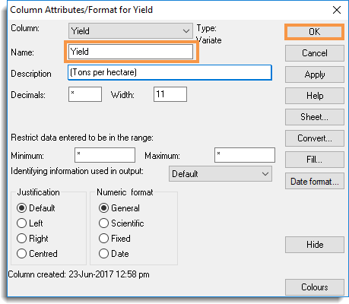Click the Description field with Tons per hectare
Image resolution: width=349 pixels, height=304 pixels.
point(170,72)
